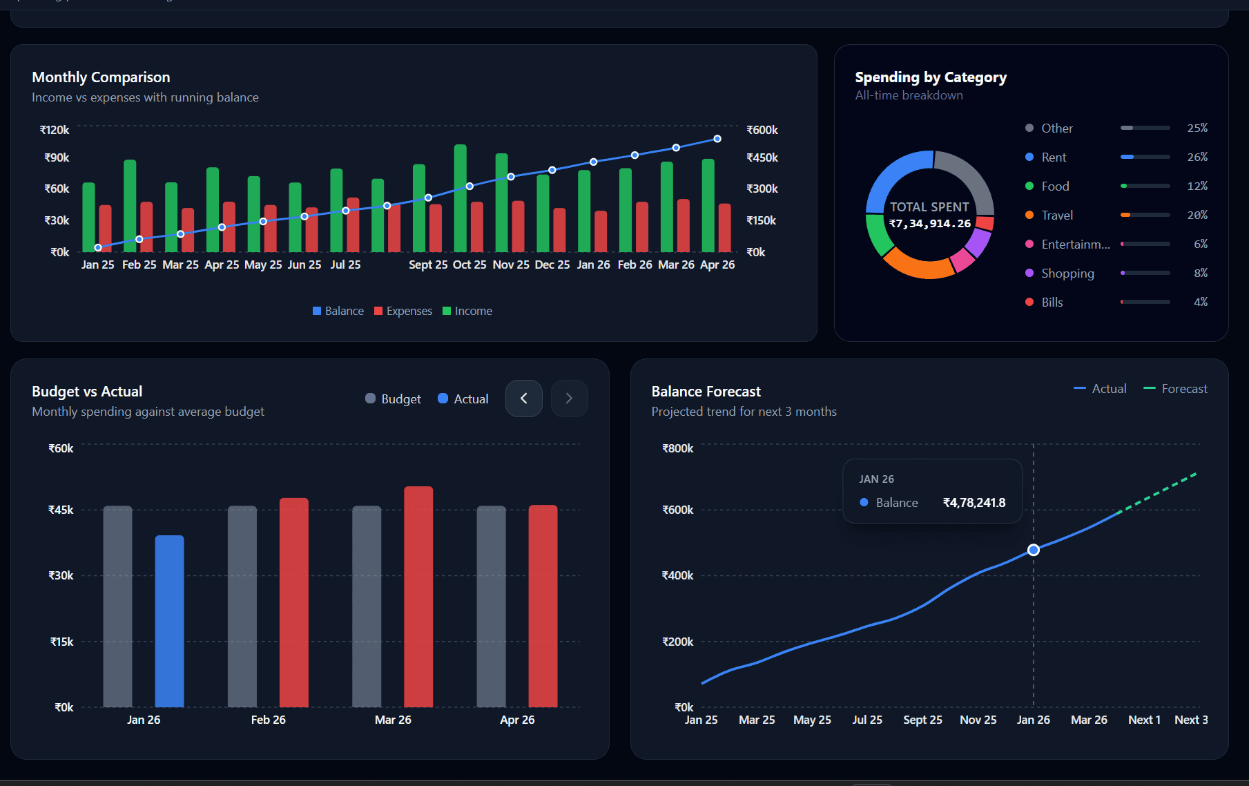Click the dashed green forecast line
Viewport: 1249px width, 786px height.
[1159, 492]
